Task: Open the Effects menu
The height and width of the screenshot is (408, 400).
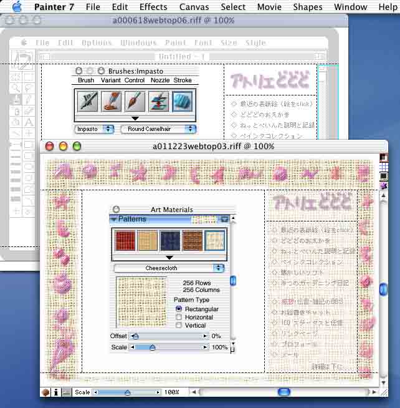Action: coord(153,7)
